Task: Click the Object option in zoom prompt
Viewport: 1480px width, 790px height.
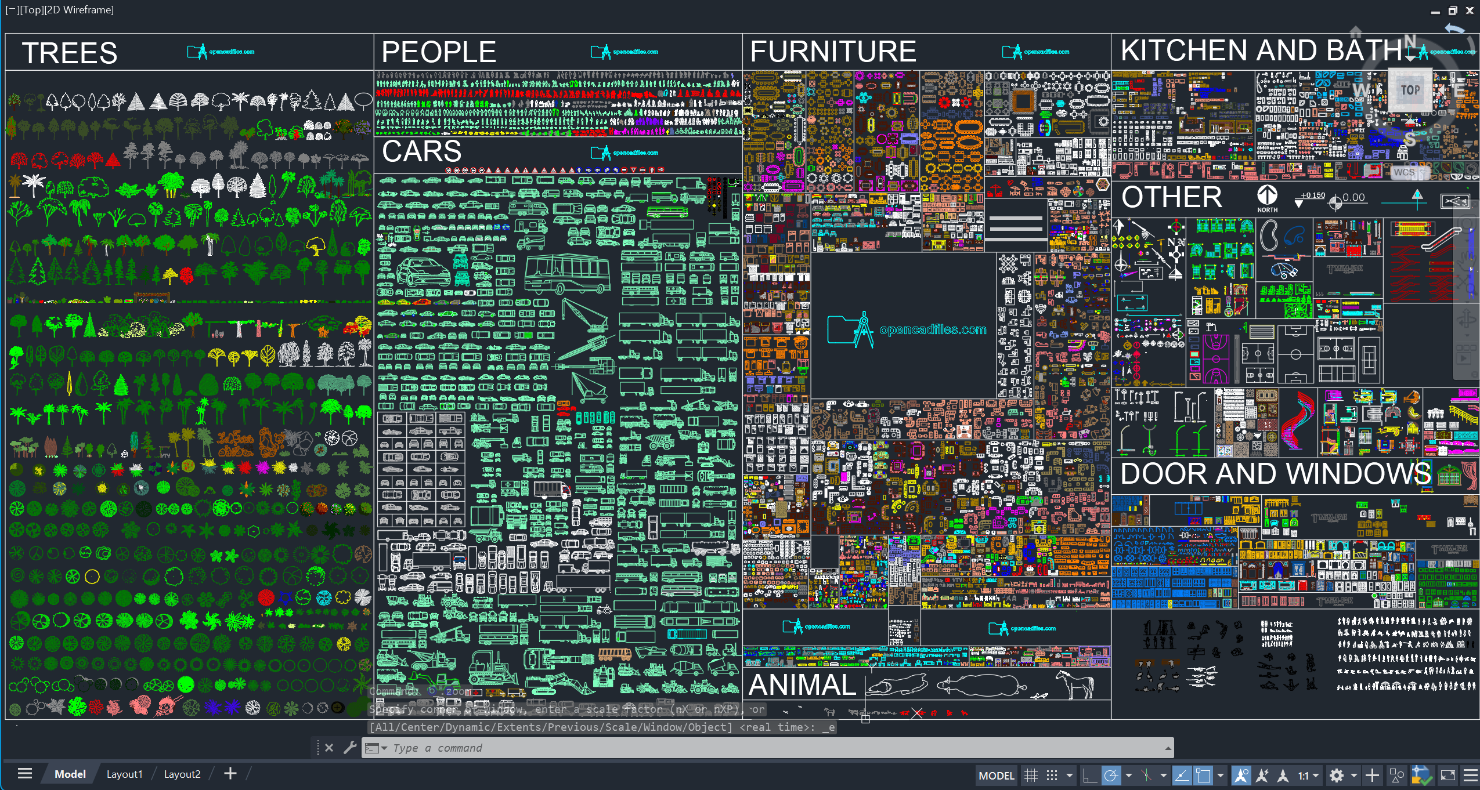Action: click(707, 727)
